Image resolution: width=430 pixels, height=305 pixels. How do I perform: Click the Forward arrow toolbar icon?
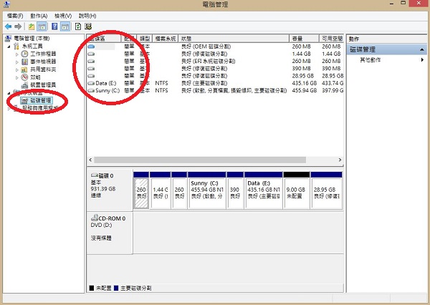(x=18, y=26)
